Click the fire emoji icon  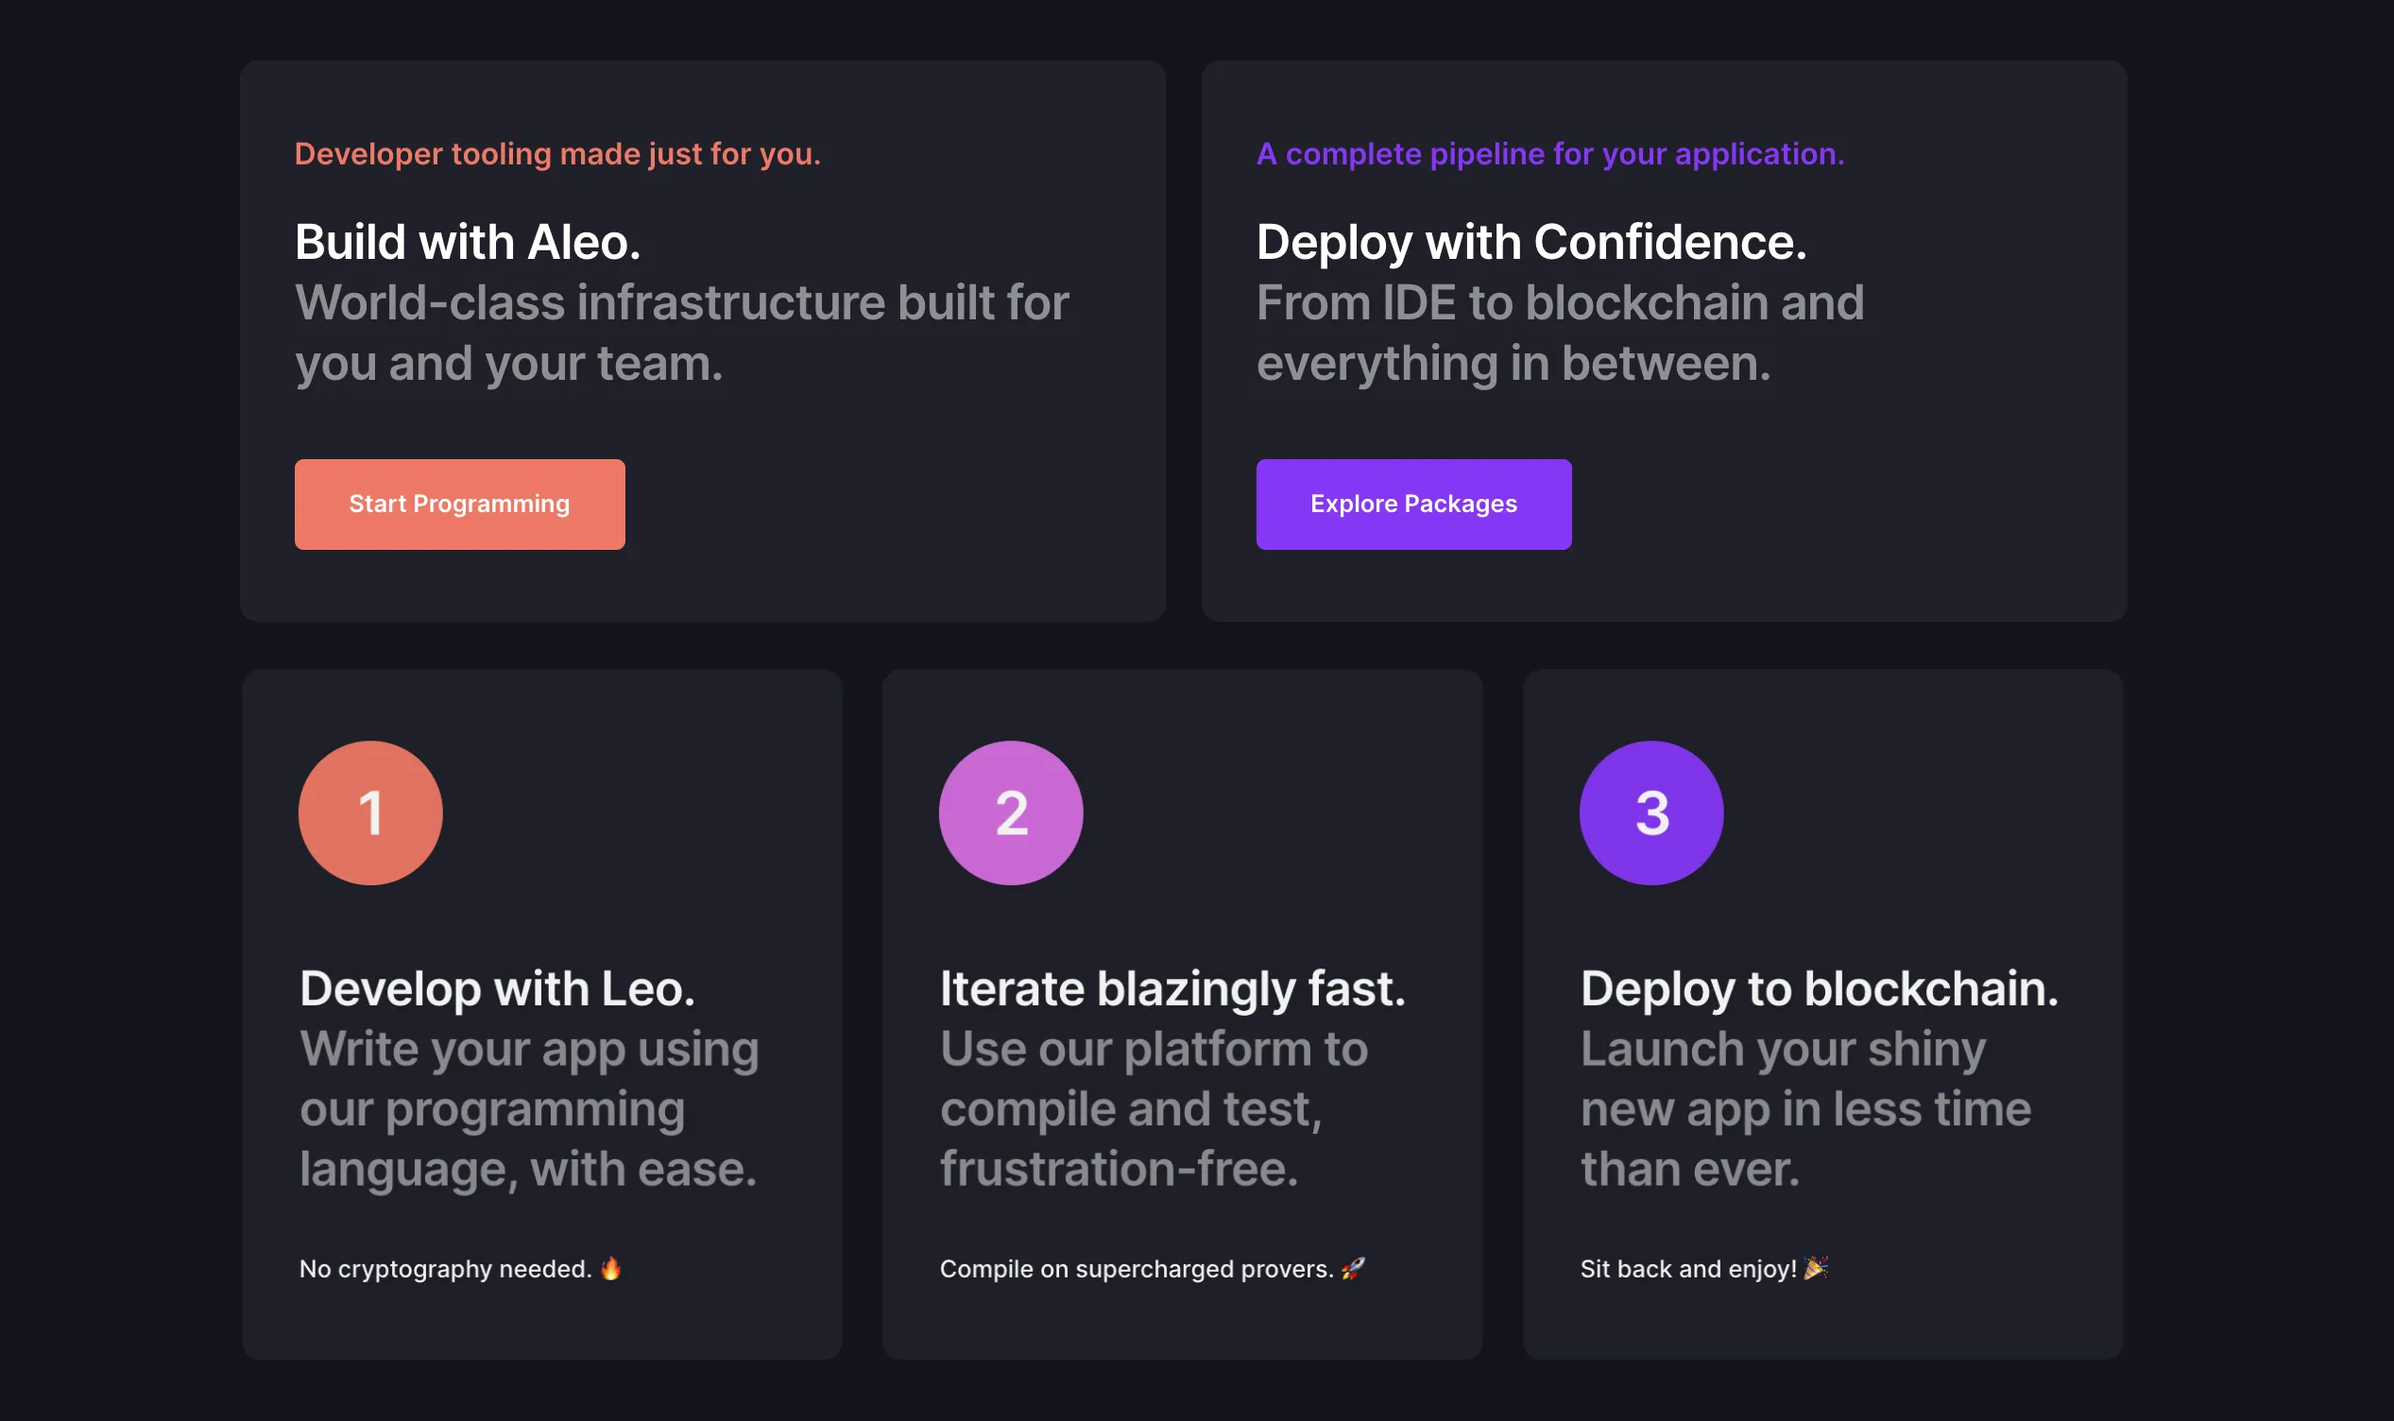tap(610, 1268)
